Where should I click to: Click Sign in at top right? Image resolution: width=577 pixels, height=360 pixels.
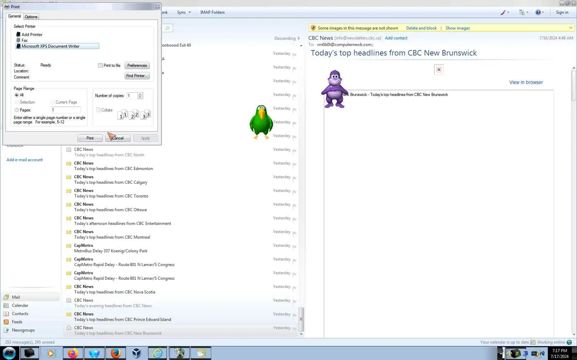coord(562,12)
